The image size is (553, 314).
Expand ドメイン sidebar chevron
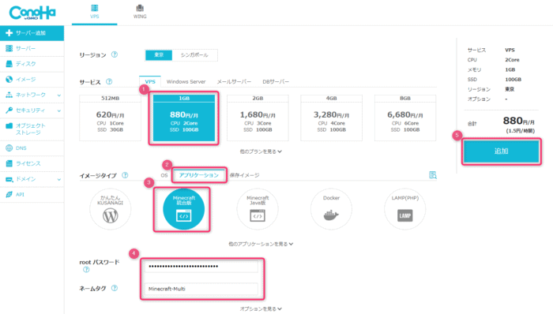click(59, 179)
